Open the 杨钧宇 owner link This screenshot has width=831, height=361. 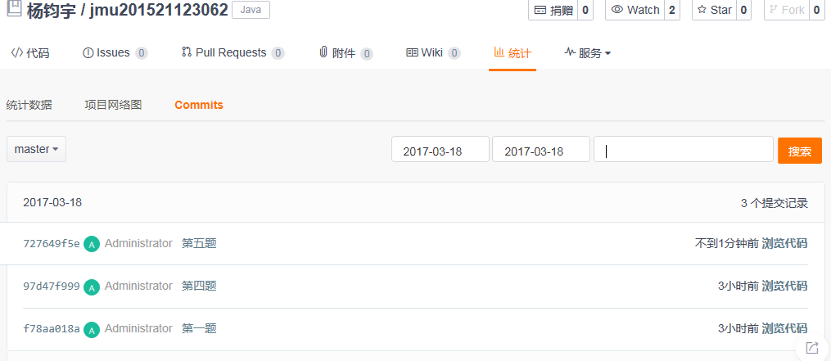(50, 10)
